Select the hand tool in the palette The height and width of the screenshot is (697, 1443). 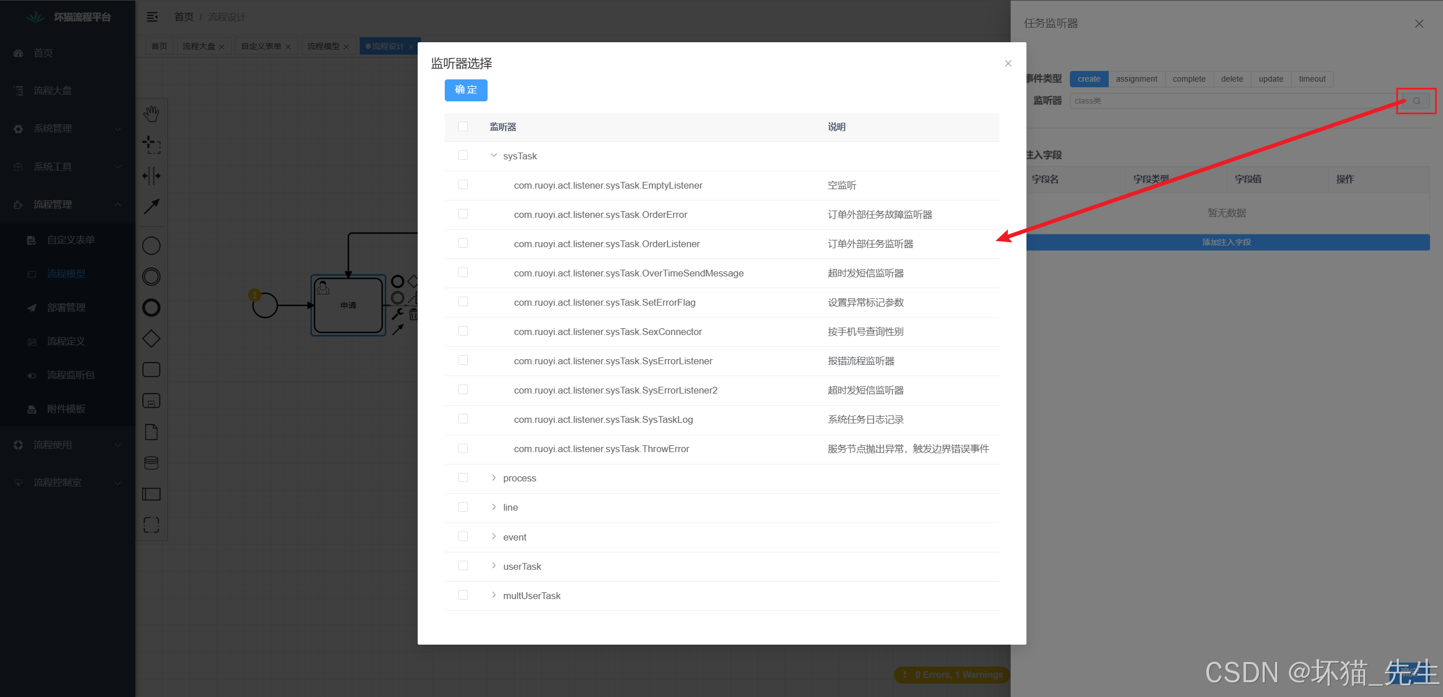tap(151, 113)
